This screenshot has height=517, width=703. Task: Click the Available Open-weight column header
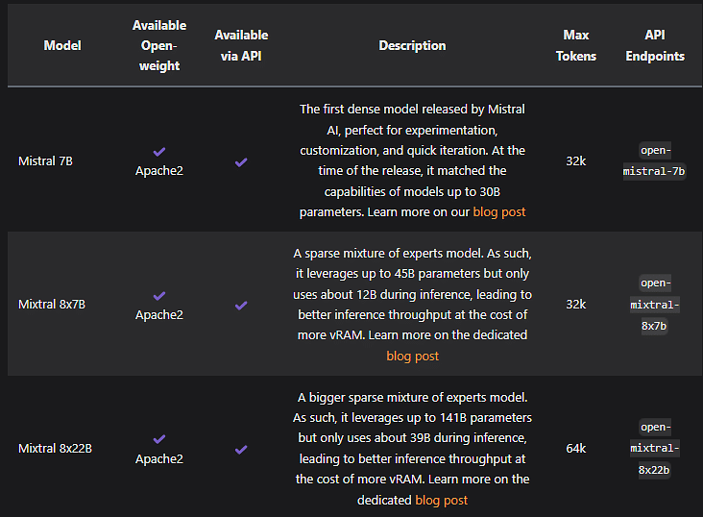(159, 45)
